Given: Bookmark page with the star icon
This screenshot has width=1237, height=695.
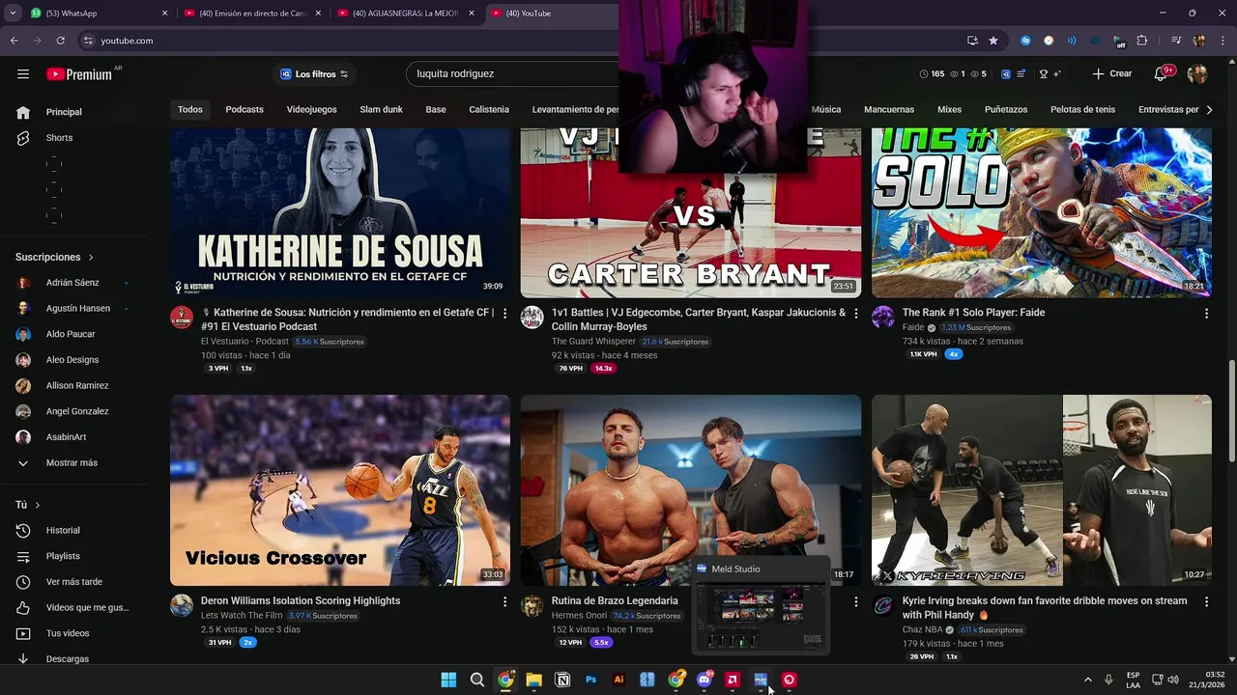Looking at the screenshot, I should [x=993, y=41].
